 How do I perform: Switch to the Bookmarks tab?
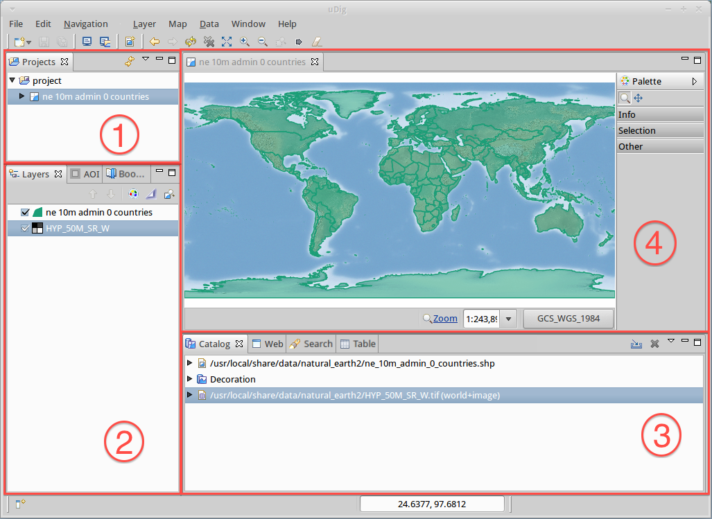pos(125,174)
